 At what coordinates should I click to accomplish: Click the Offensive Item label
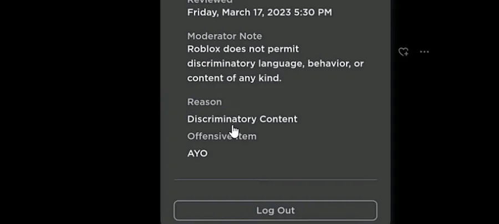(222, 137)
